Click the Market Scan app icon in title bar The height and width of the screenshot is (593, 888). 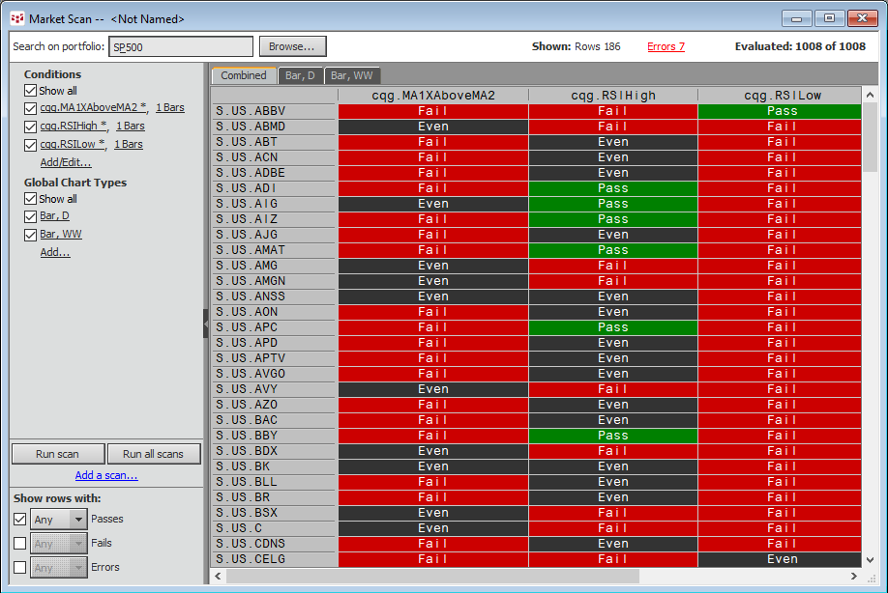coord(16,18)
